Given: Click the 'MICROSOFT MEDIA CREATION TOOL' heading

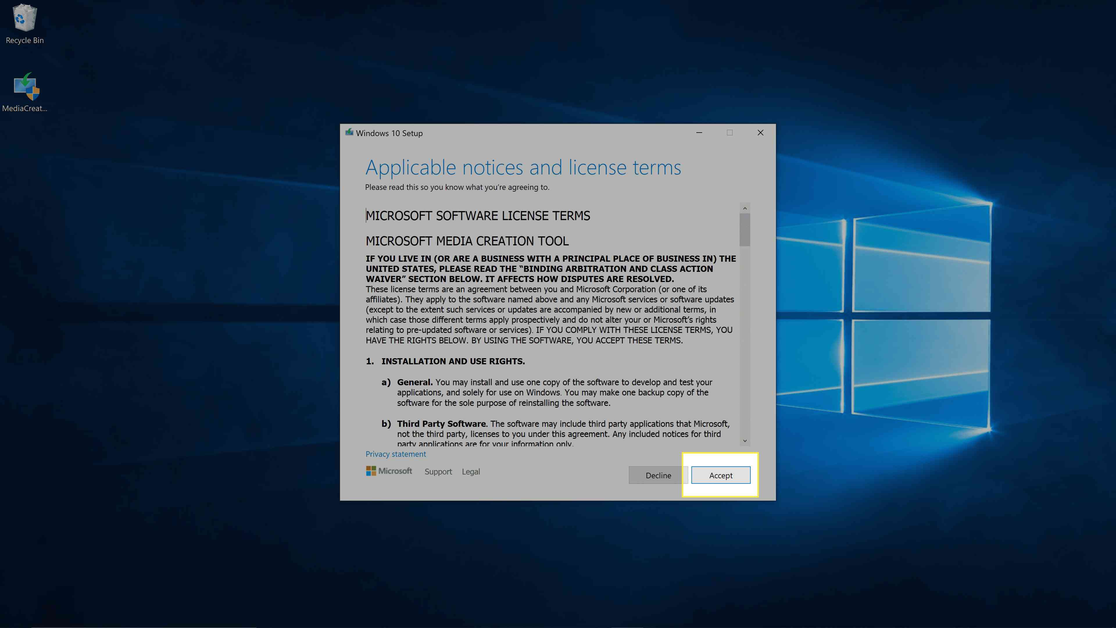Looking at the screenshot, I should pos(467,241).
